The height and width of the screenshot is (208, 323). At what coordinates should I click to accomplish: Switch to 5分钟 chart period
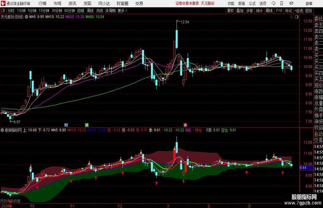32,11
